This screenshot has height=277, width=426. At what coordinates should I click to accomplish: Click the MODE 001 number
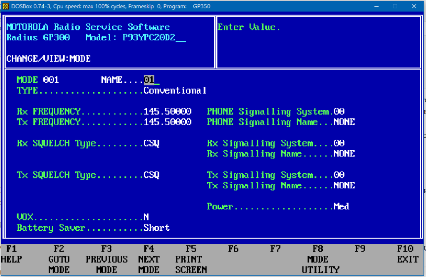click(51, 80)
